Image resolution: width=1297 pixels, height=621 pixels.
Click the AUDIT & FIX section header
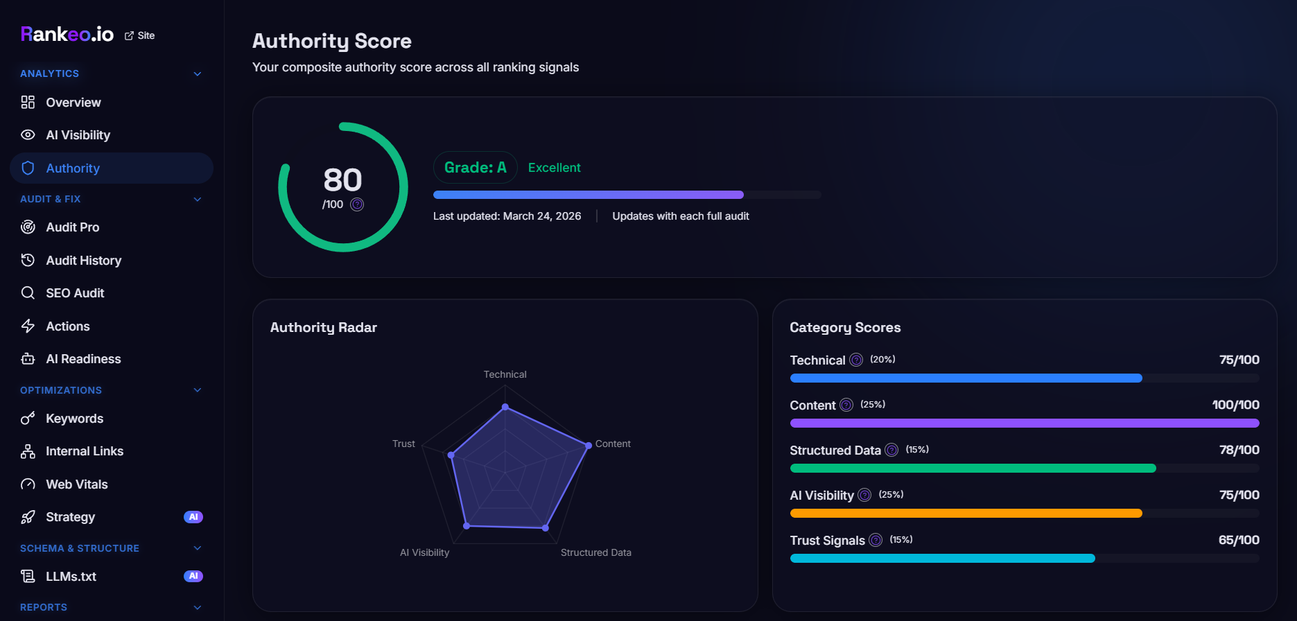point(50,199)
